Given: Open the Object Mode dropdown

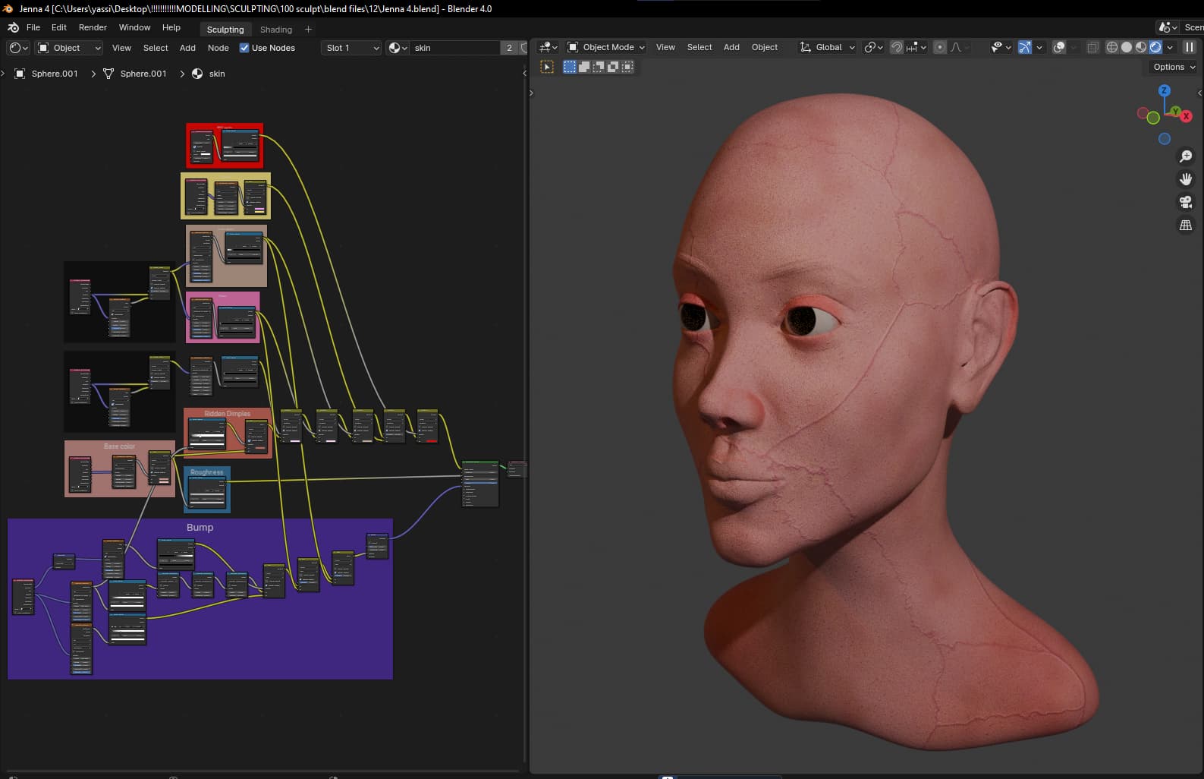Looking at the screenshot, I should click(x=606, y=47).
